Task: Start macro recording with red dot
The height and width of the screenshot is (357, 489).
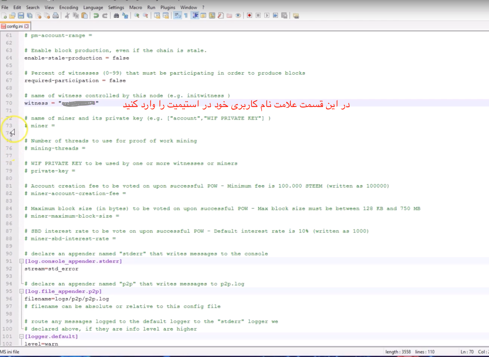Action: [249, 15]
